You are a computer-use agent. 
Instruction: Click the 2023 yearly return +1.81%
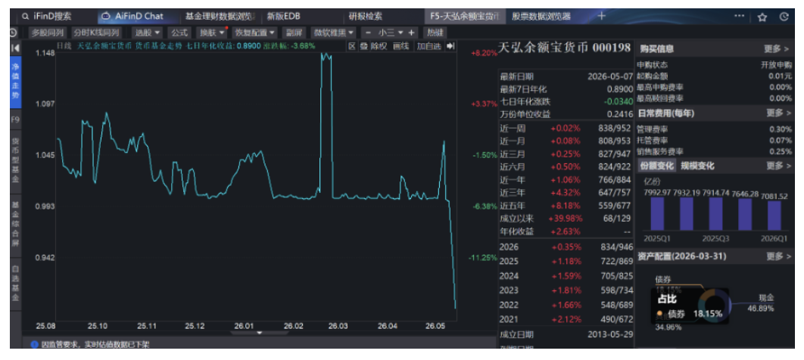click(x=566, y=290)
